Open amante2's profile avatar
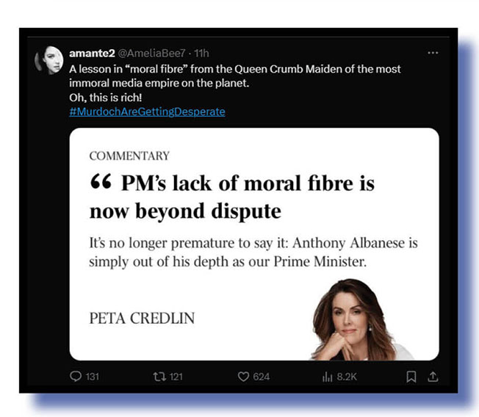The width and height of the screenshot is (479, 417). click(x=49, y=59)
